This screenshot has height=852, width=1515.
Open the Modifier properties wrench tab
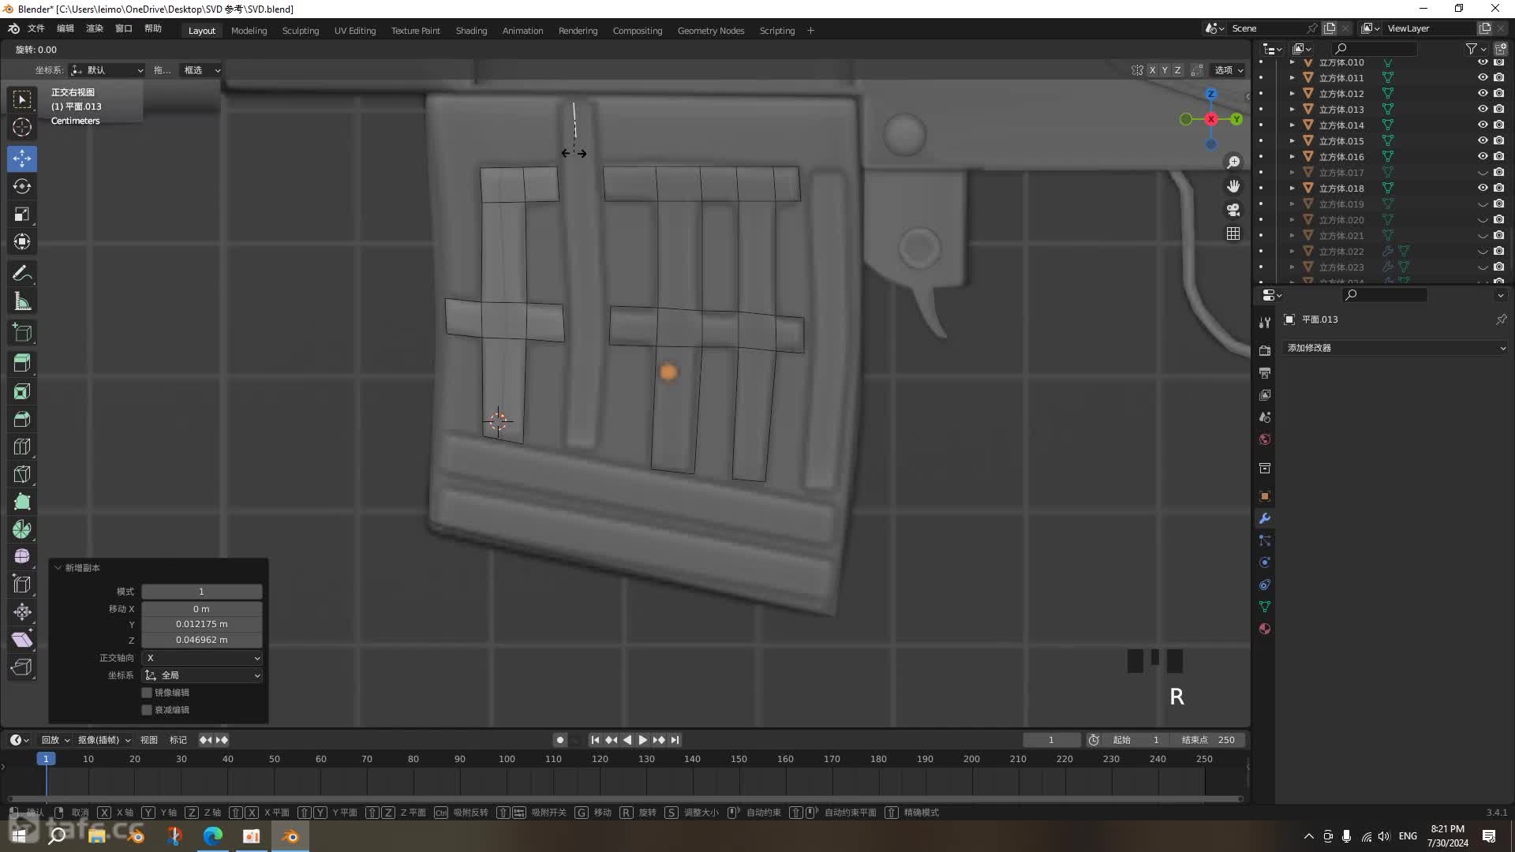point(1265,518)
